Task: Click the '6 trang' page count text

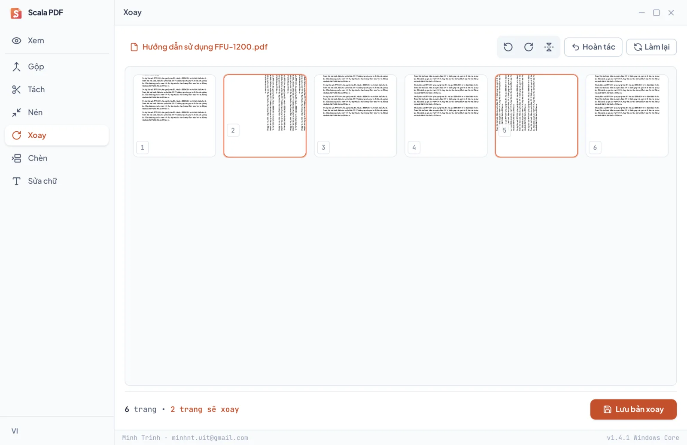Action: tap(140, 409)
